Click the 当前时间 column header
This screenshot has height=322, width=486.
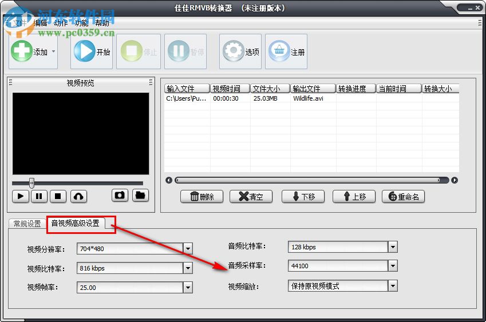coord(399,89)
